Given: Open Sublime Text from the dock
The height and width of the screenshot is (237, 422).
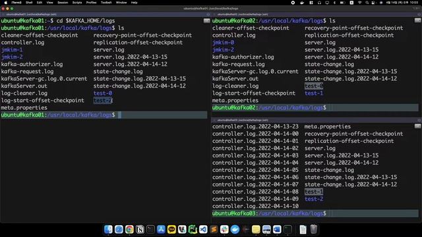Looking at the screenshot, I should pyautogui.click(x=214, y=230).
